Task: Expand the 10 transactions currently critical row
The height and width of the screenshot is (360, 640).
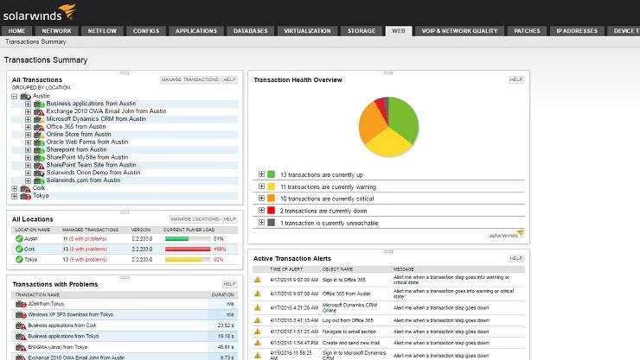Action: pos(262,199)
